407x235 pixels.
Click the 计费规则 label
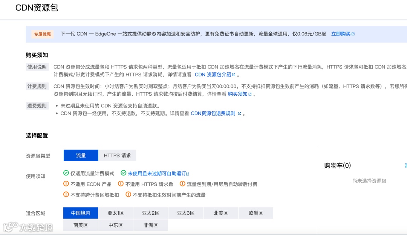[37, 86]
